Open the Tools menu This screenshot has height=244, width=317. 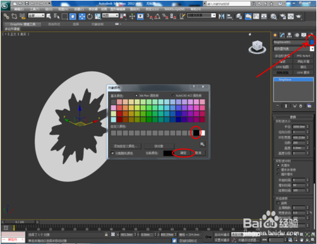pos(34,9)
